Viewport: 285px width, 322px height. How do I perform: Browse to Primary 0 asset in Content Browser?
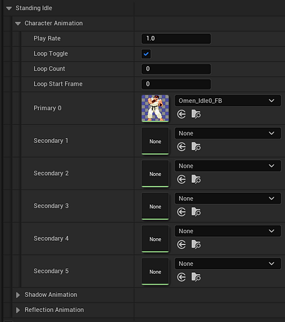coord(196,114)
